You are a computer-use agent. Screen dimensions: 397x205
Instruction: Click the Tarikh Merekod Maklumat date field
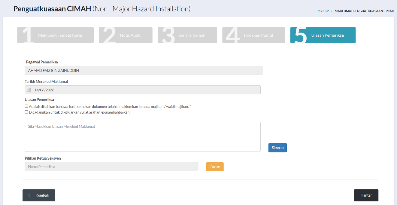point(143,90)
